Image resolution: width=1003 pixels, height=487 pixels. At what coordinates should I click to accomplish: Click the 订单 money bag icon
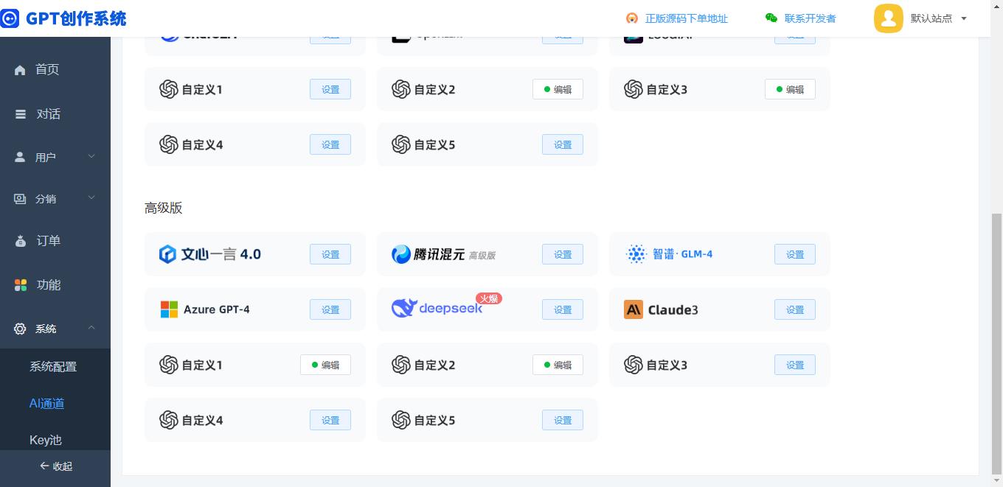click(21, 242)
